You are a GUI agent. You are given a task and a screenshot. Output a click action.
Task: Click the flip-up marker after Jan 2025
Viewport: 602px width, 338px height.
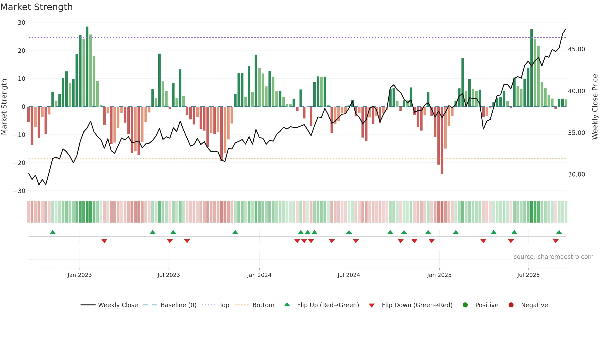click(x=456, y=232)
